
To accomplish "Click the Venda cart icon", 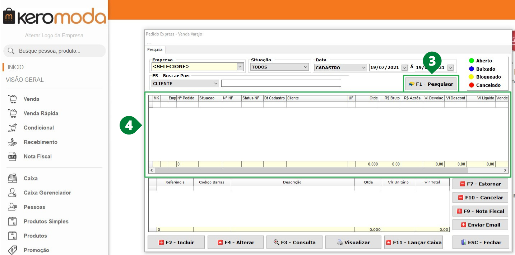I will (x=13, y=99).
